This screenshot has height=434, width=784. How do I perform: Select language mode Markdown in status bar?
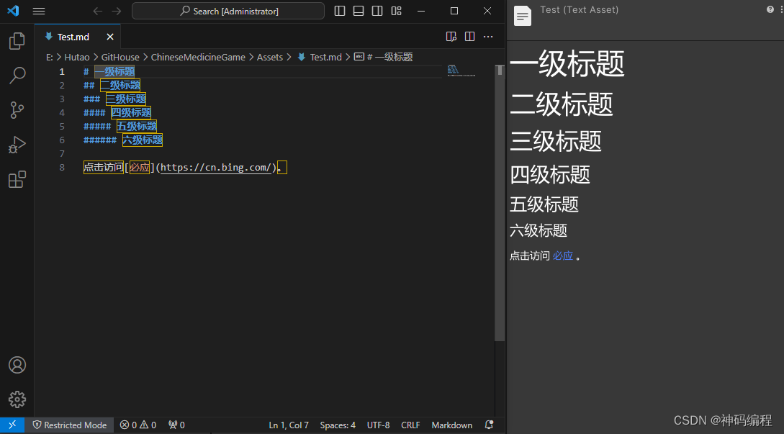pyautogui.click(x=452, y=425)
